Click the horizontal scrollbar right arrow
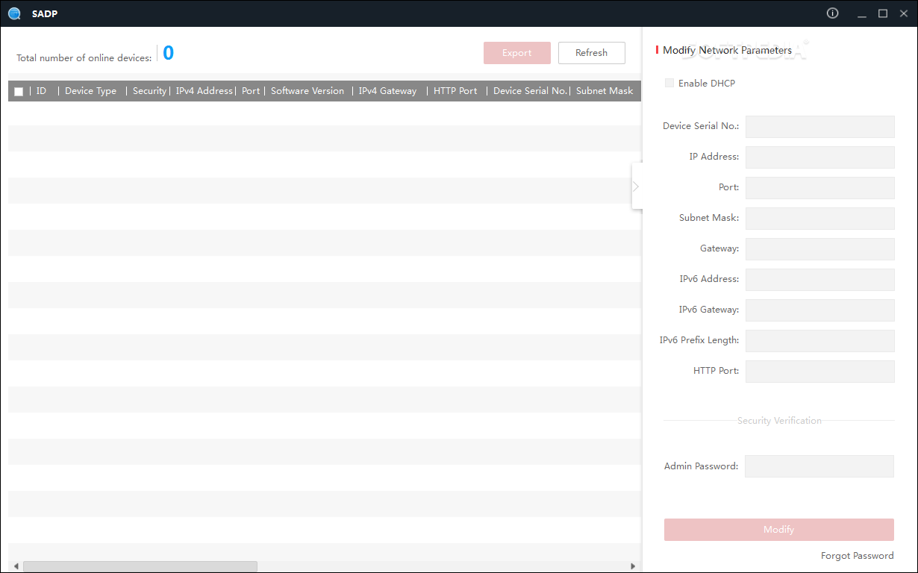 [633, 566]
